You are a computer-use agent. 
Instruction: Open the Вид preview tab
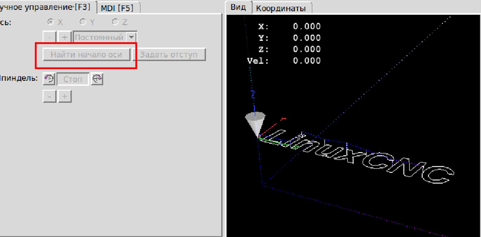point(238,7)
